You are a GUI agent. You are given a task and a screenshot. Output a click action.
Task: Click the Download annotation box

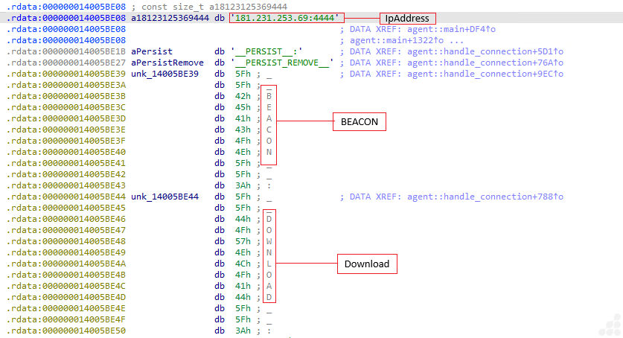coord(366,264)
